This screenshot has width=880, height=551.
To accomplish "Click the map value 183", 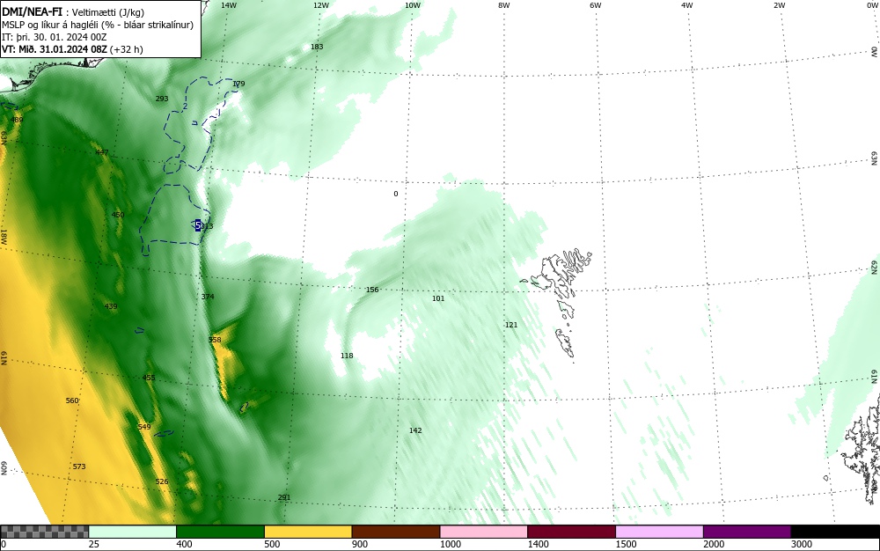I will 317,47.
